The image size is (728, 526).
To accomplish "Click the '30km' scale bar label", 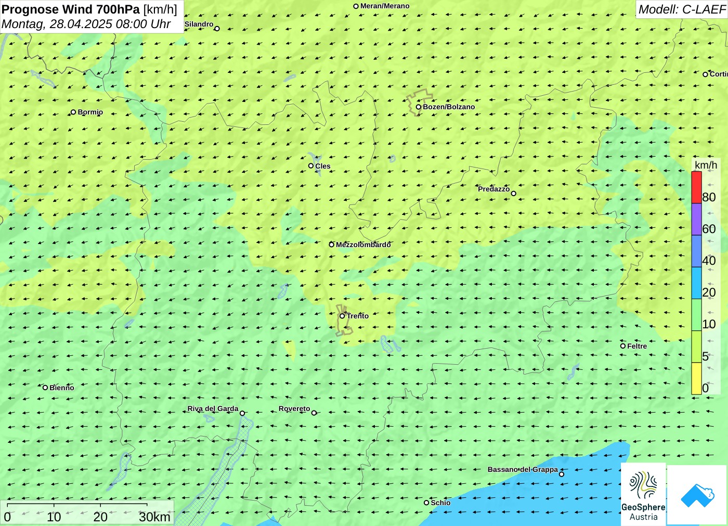I will [154, 517].
